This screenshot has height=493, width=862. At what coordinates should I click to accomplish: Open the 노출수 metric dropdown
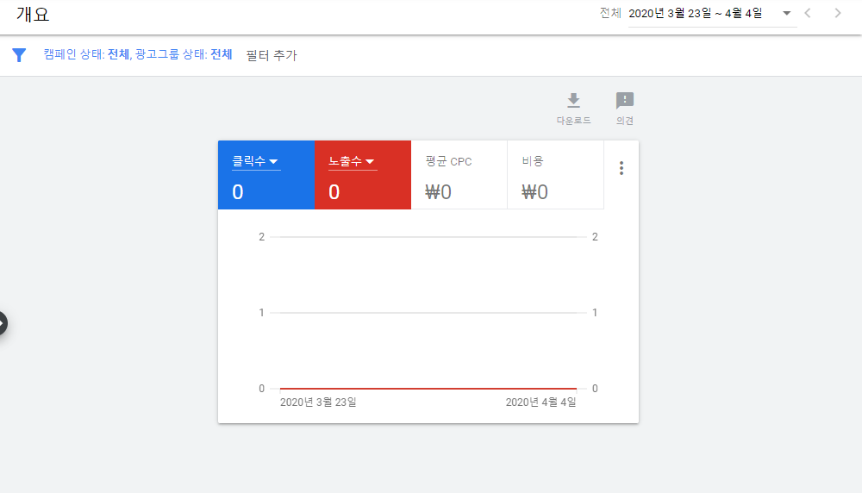point(353,161)
